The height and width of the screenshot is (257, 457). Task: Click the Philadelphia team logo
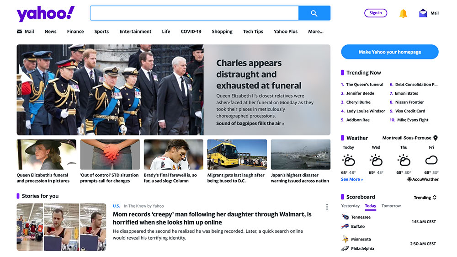345,249
